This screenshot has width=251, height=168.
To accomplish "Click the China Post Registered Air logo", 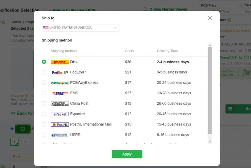I will (60, 104).
